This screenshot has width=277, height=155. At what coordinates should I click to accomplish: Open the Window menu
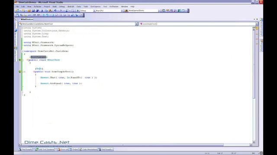tap(125, 6)
